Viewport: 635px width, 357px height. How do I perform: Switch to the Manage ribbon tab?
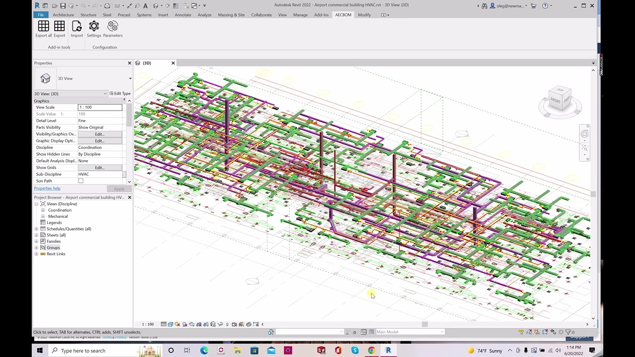click(300, 15)
